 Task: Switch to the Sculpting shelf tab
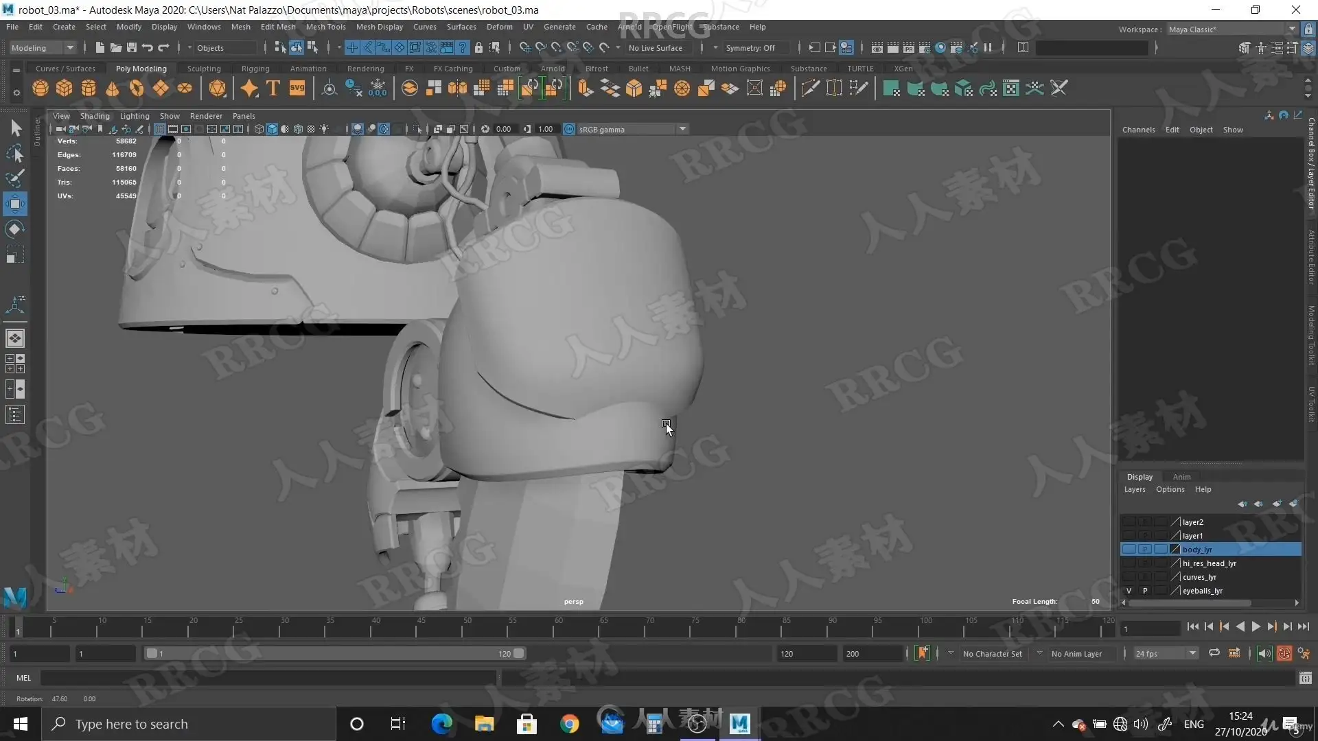(x=204, y=69)
